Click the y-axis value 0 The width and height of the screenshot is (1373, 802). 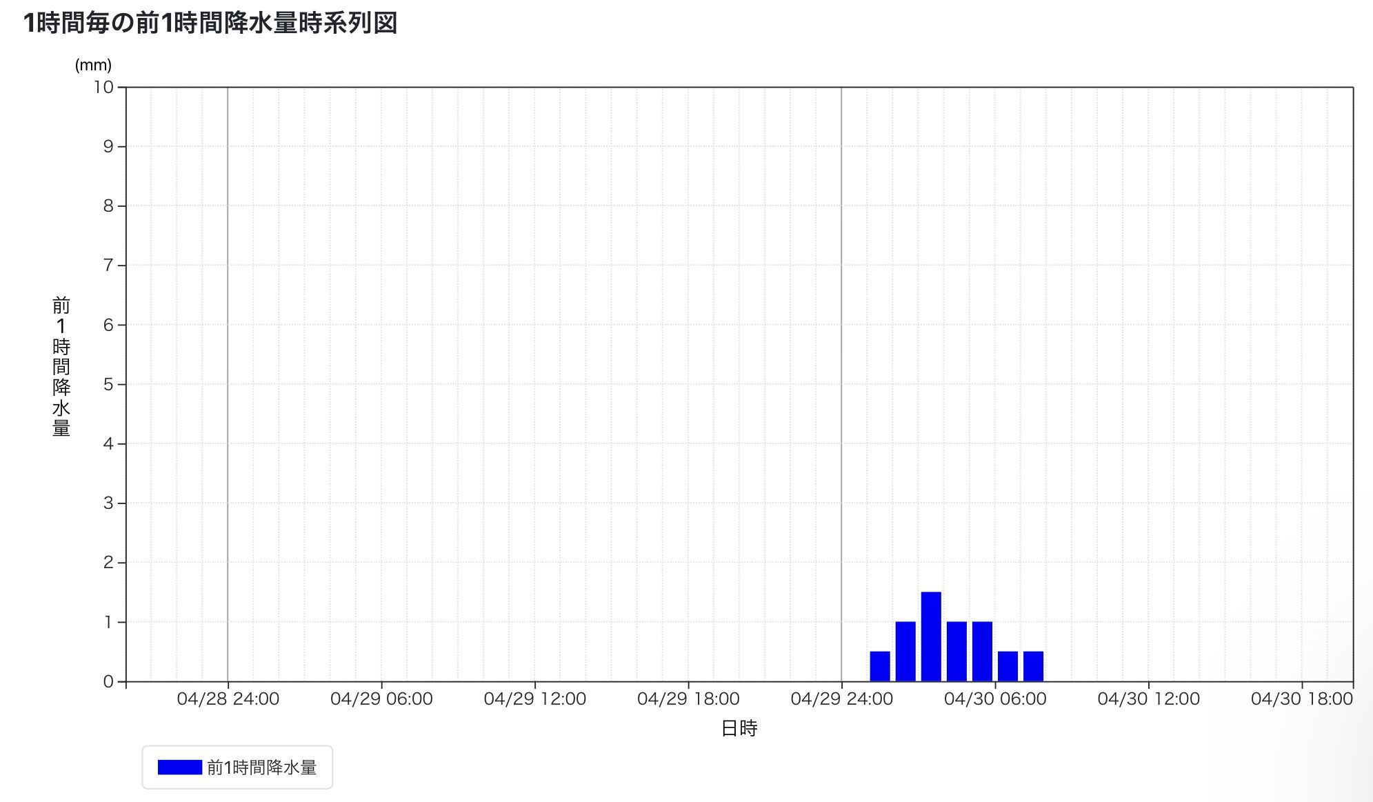pyautogui.click(x=108, y=681)
